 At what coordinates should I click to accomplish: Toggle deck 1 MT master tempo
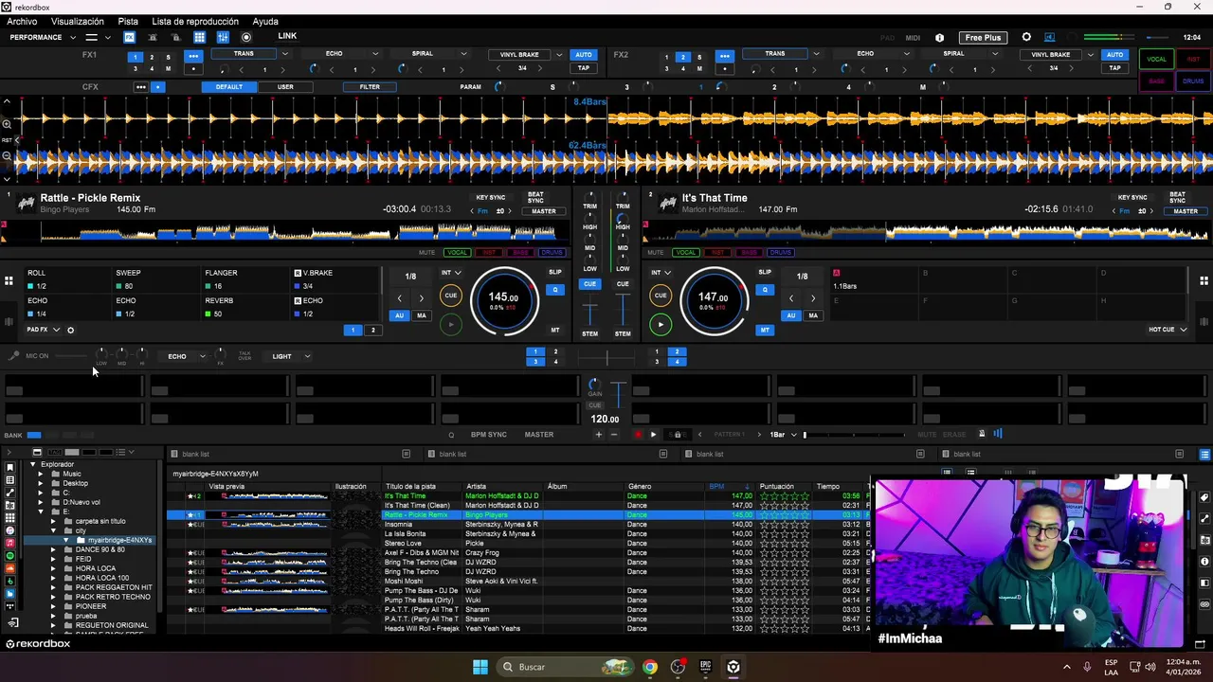[x=555, y=331]
